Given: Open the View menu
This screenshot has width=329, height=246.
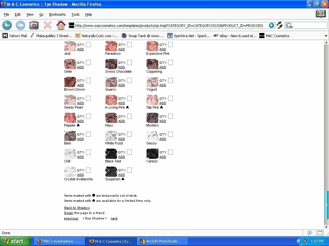Looking at the screenshot, I should point(30,14).
